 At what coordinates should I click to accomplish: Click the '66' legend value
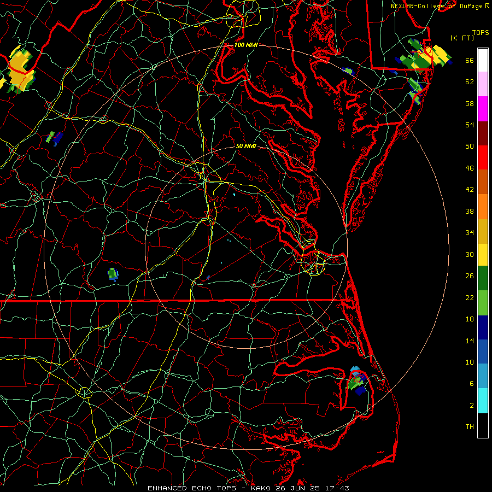[x=470, y=61]
